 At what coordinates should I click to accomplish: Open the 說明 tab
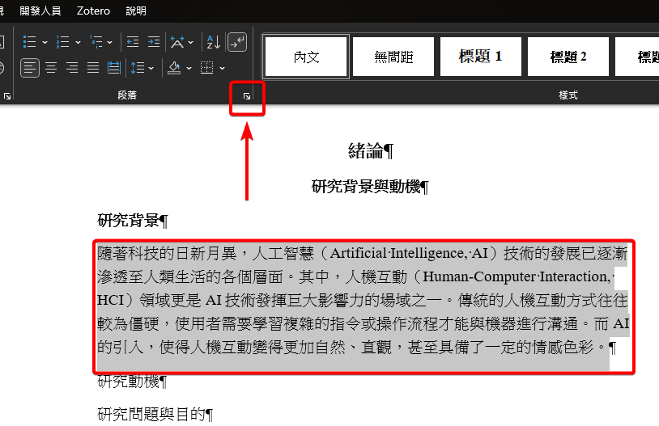pyautogui.click(x=136, y=11)
